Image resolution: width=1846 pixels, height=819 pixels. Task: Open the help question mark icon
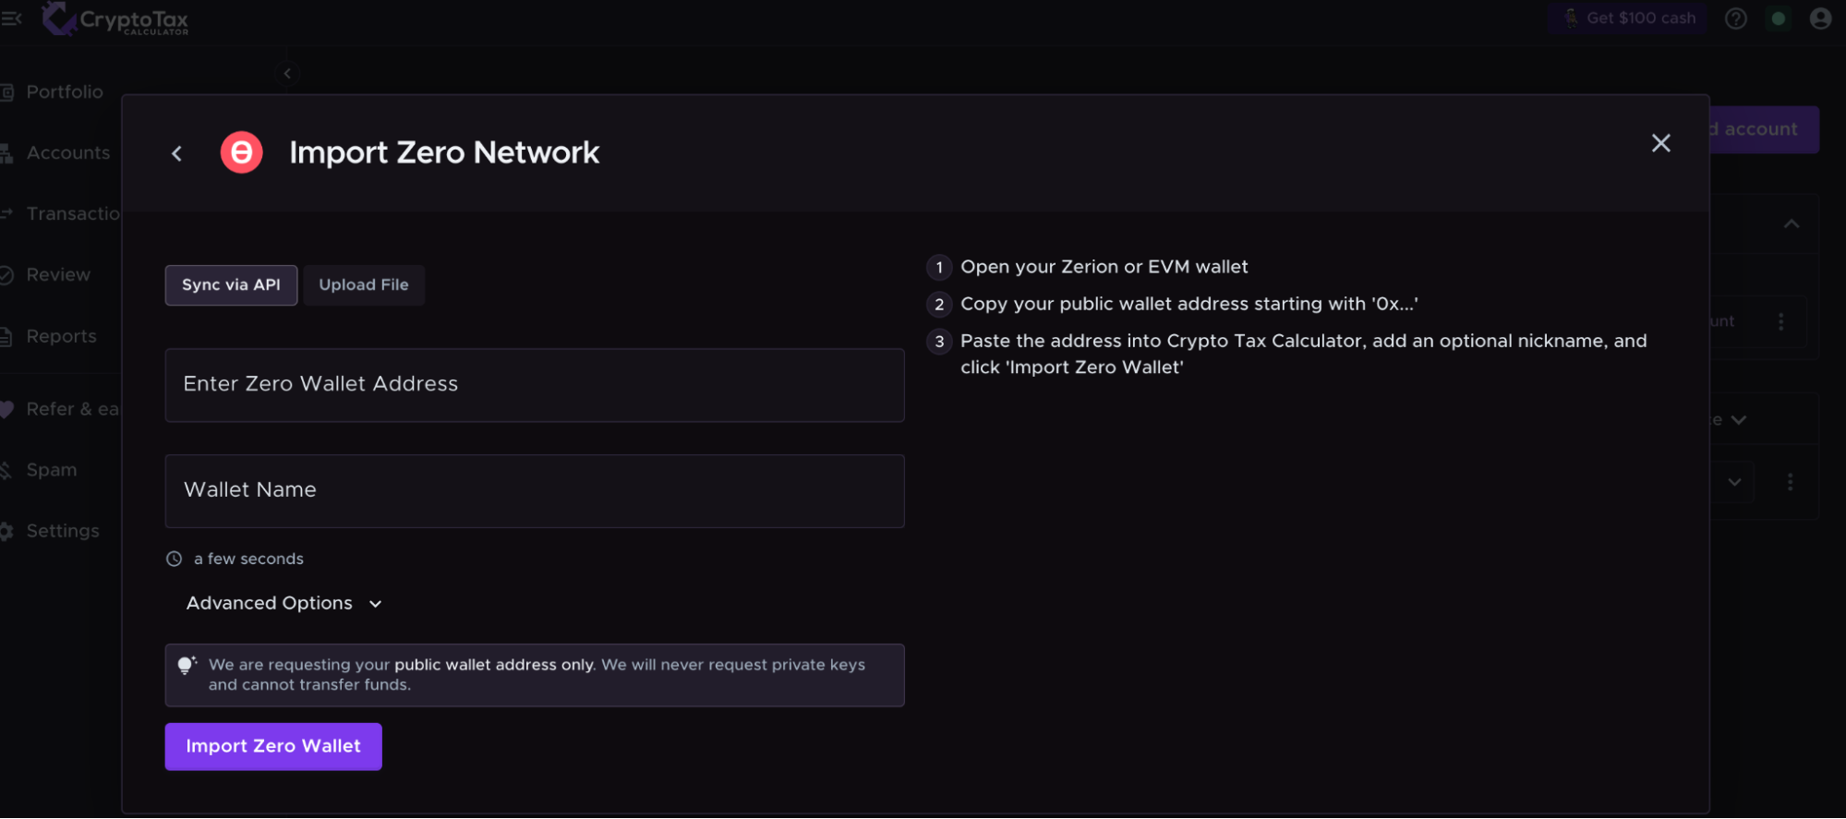1735,18
